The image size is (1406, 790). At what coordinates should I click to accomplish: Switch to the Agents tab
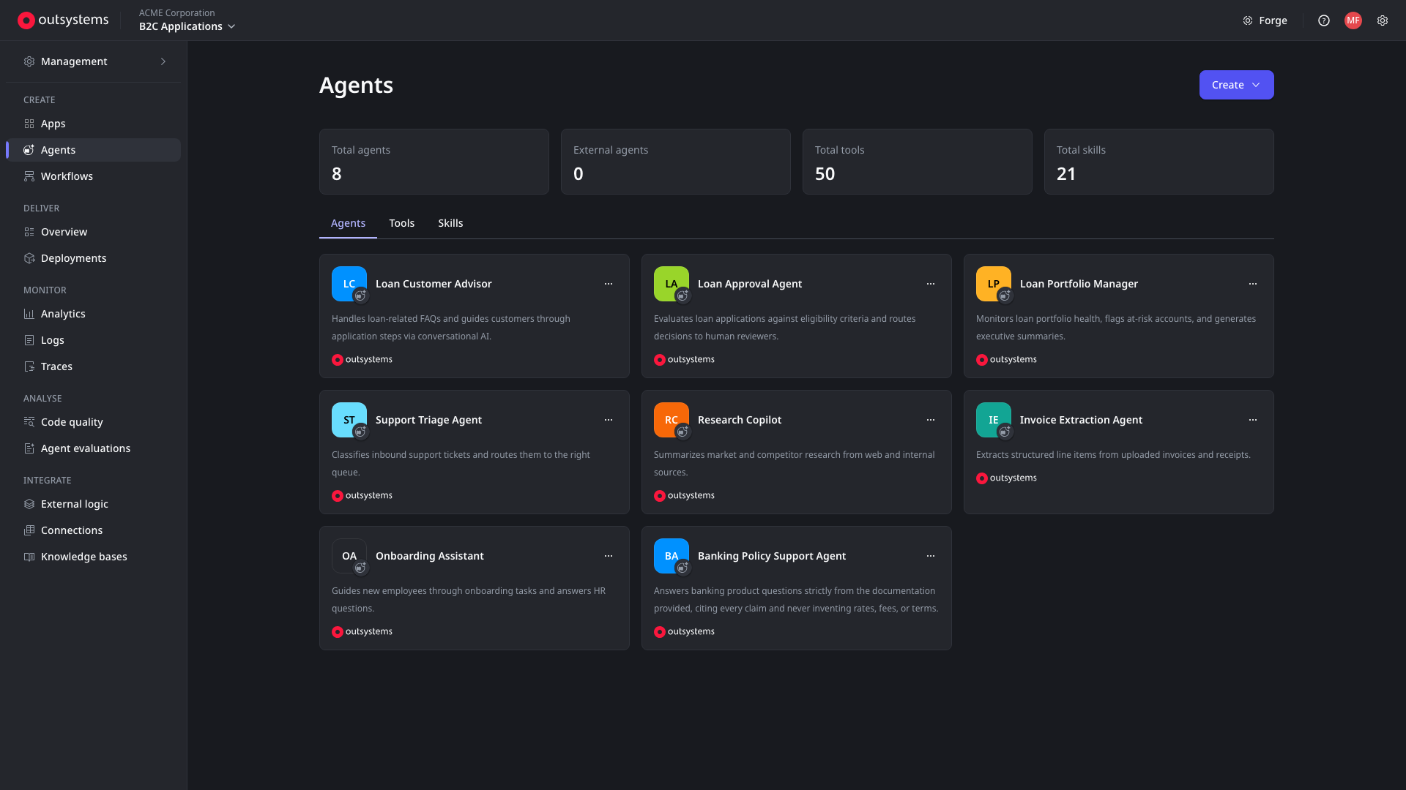pos(348,223)
